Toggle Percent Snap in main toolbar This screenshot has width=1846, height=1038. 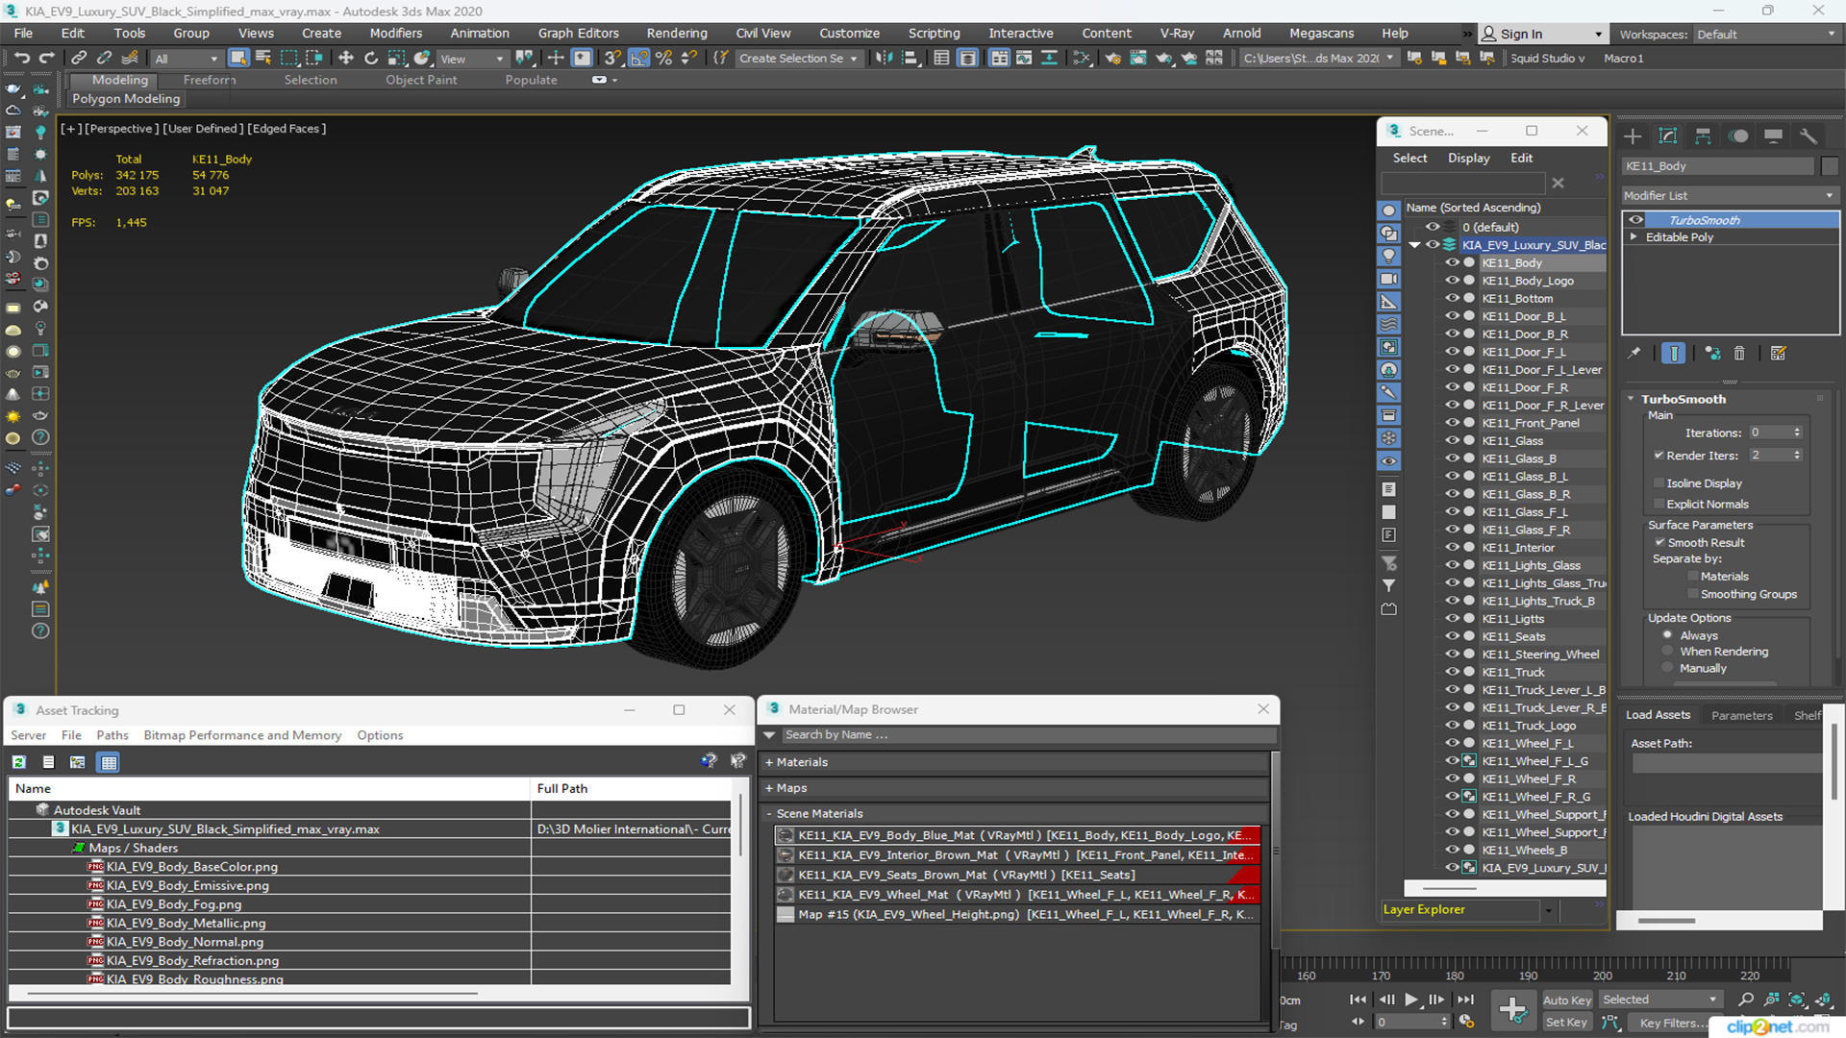[663, 59]
